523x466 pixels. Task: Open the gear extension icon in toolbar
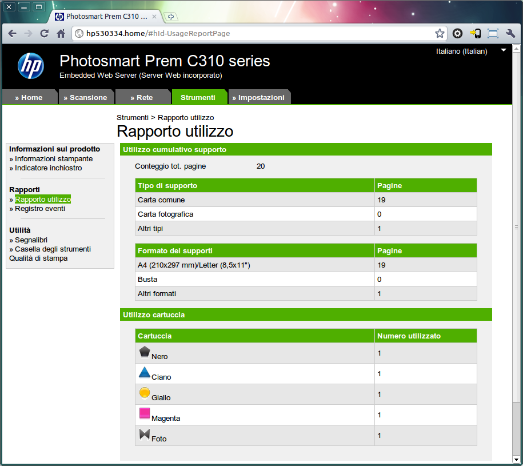[457, 33]
